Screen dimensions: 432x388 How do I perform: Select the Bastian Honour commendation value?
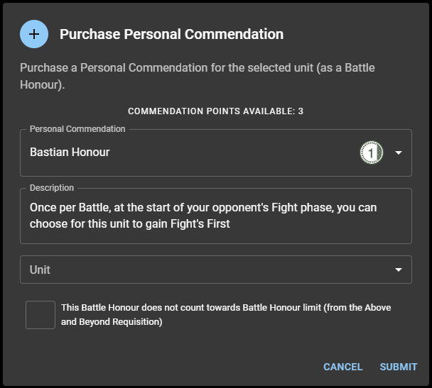click(70, 152)
